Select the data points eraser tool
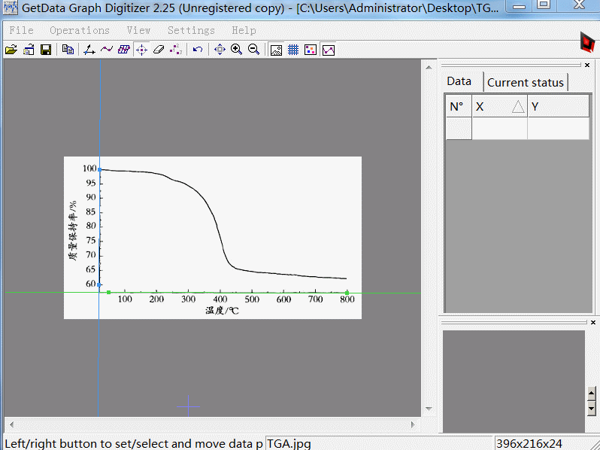Viewport: 600px width, 450px height. (158, 50)
